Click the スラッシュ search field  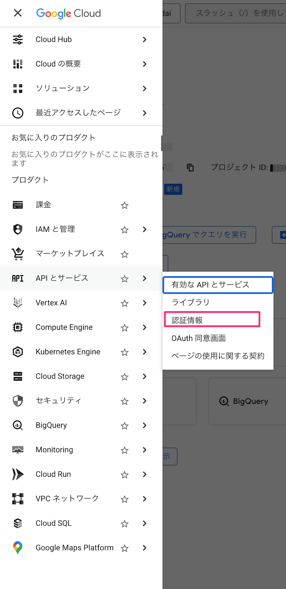point(235,13)
